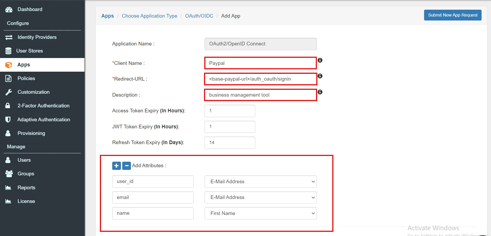Click the info icon beside Client Name
Viewport: 491px width, 236px height.
click(x=320, y=60)
